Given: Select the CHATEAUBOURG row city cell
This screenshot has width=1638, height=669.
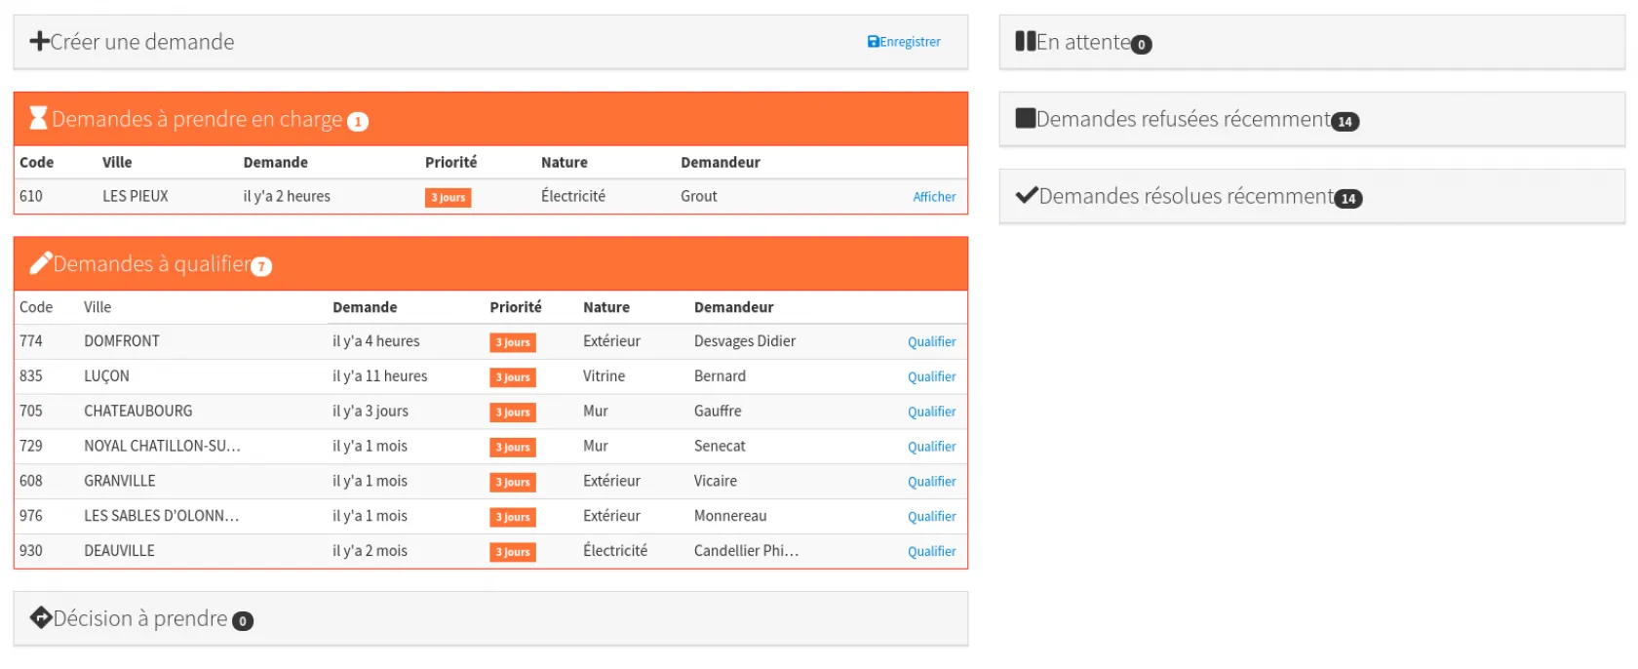Looking at the screenshot, I should (138, 412).
